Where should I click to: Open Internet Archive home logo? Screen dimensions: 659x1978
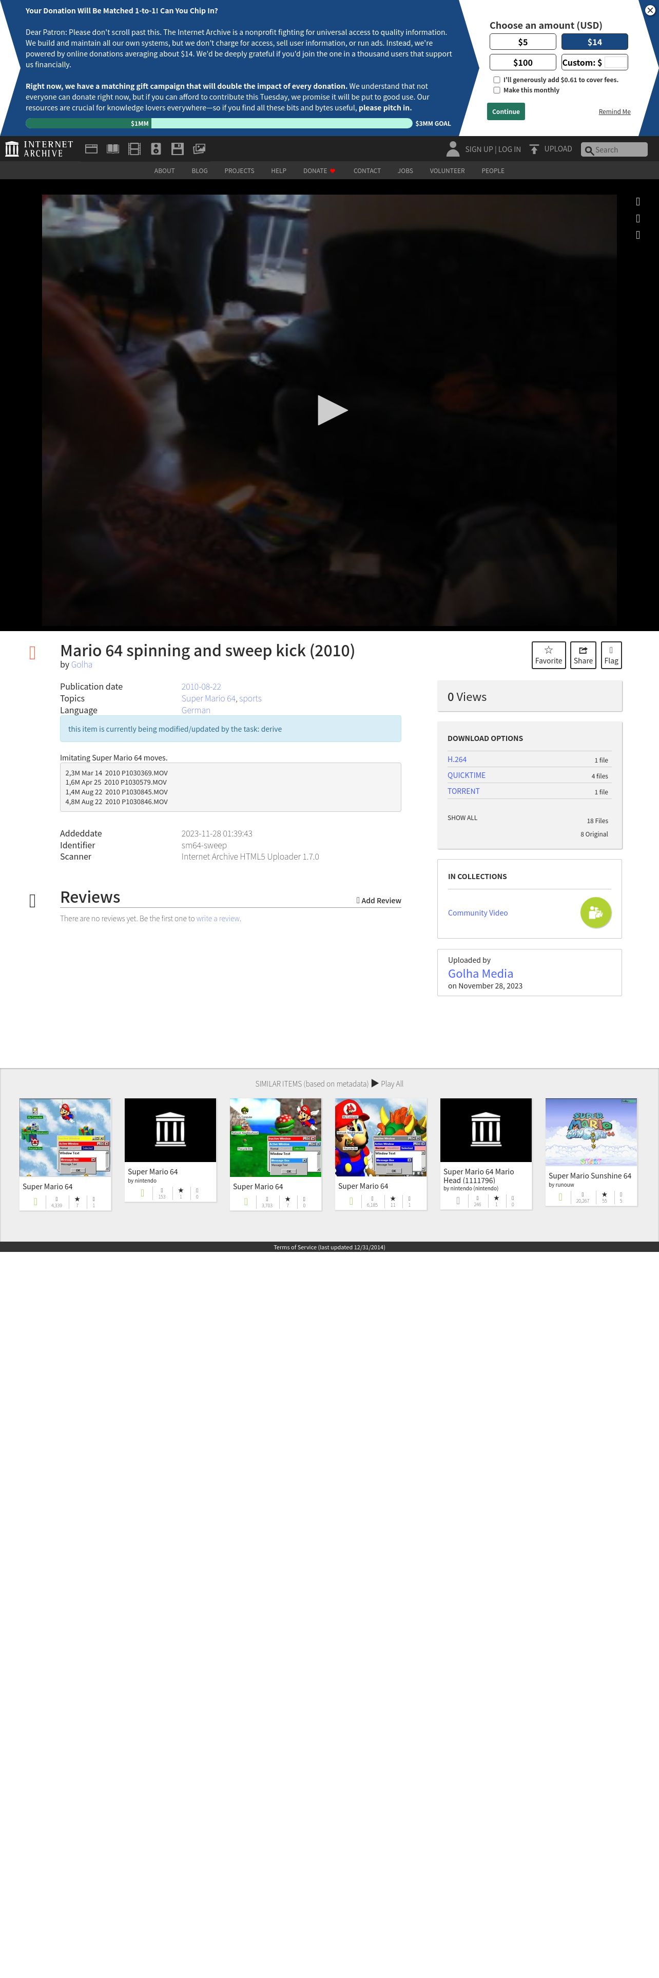(39, 149)
